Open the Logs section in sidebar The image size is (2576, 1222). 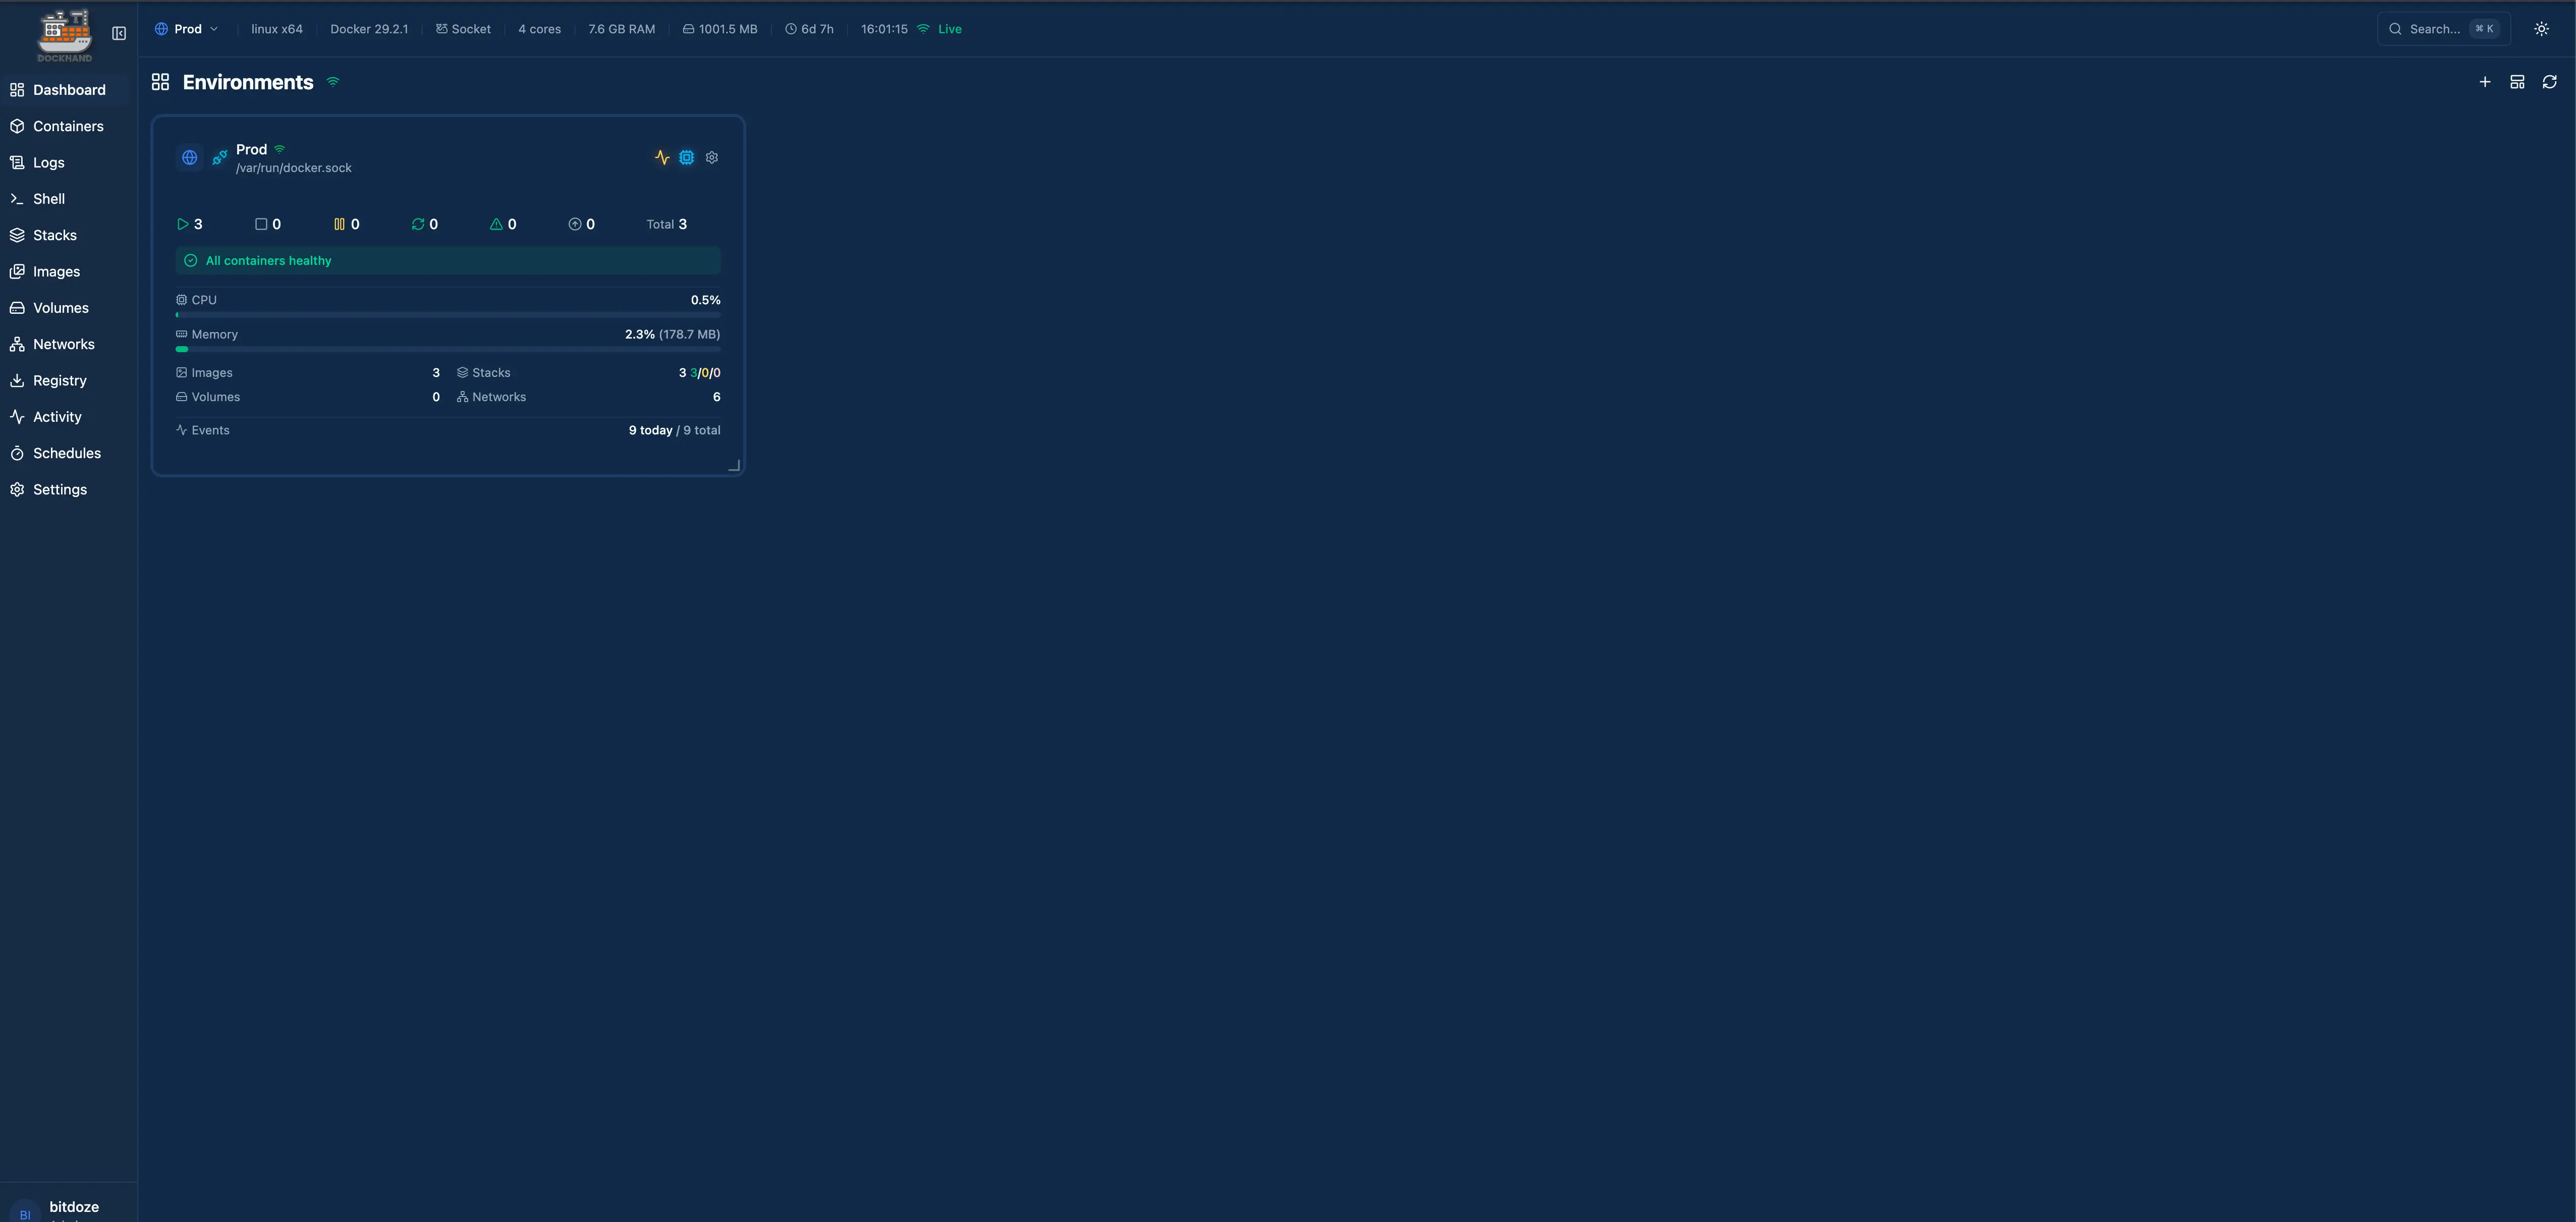(x=47, y=162)
